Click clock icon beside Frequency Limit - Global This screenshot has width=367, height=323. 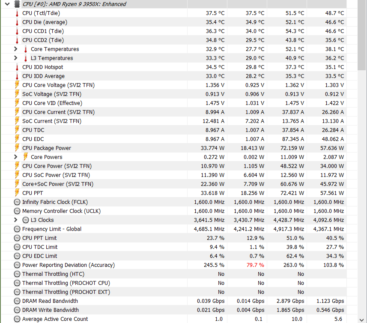(17, 229)
